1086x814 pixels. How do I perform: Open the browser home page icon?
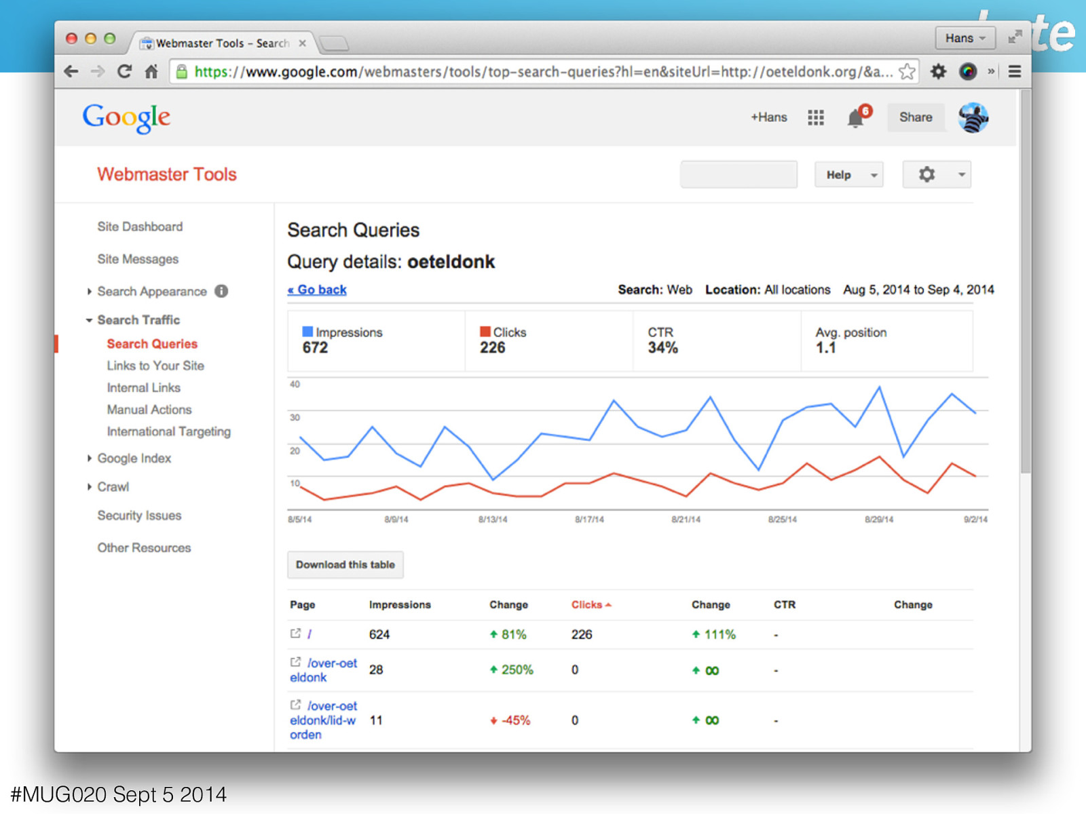(x=151, y=71)
